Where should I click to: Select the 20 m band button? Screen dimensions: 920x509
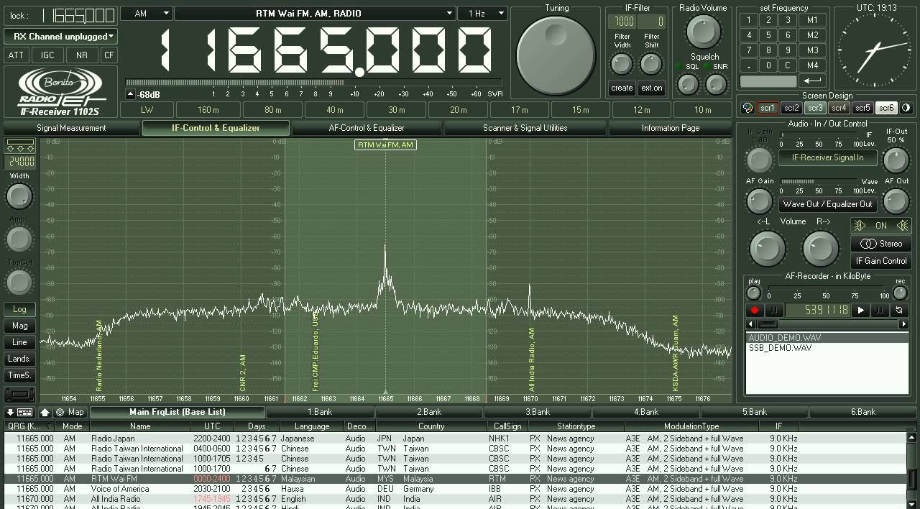459,110
